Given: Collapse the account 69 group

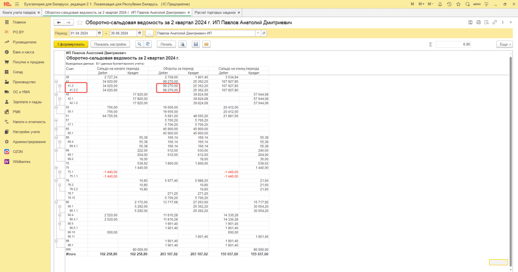Looking at the screenshot, I should tap(56, 150).
